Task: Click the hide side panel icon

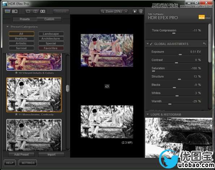Action: (141, 11)
